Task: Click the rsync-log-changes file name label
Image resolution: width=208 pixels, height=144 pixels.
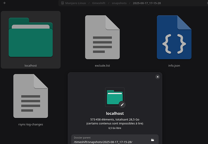Action: pos(31,124)
